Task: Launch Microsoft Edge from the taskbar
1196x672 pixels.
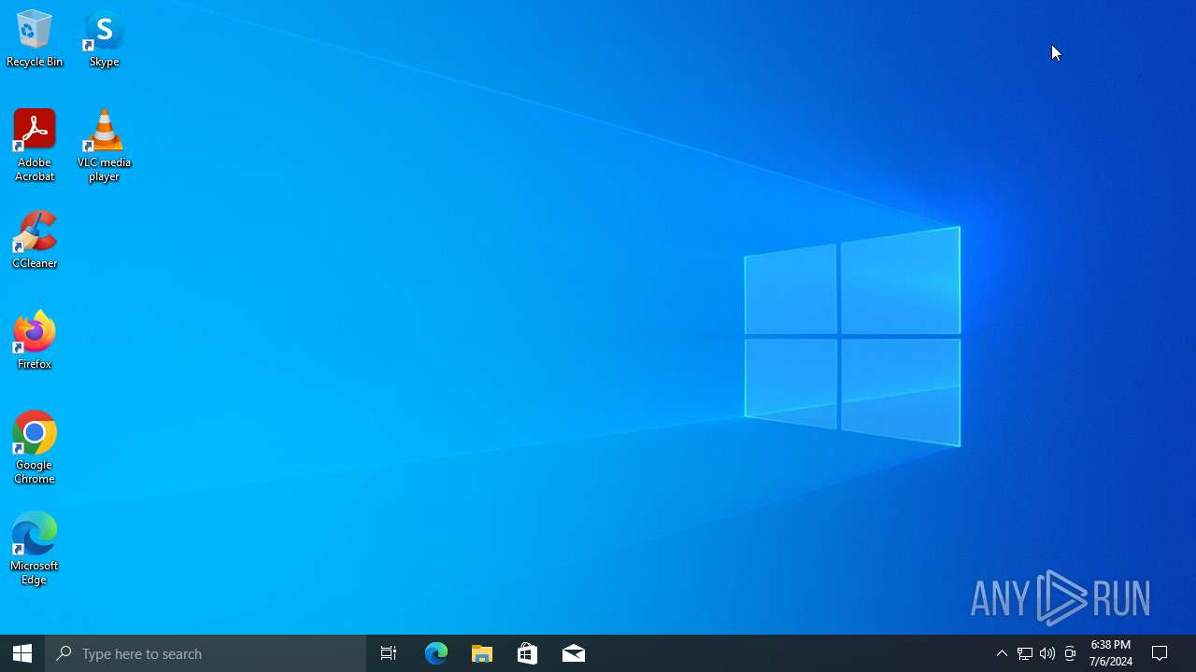Action: 436,653
